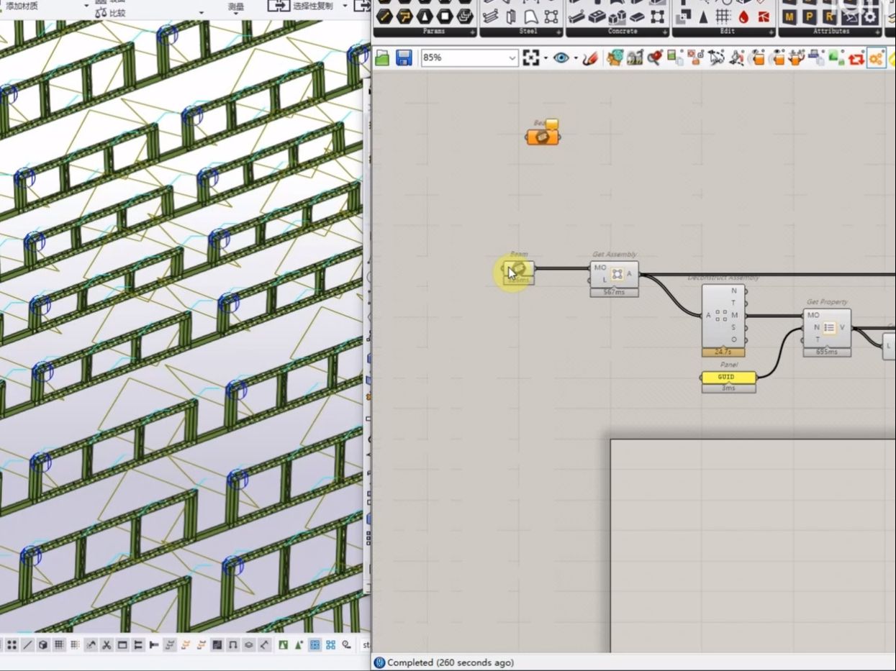
Task: Open the dropdown arrow beside the preview eye
Action: (576, 58)
